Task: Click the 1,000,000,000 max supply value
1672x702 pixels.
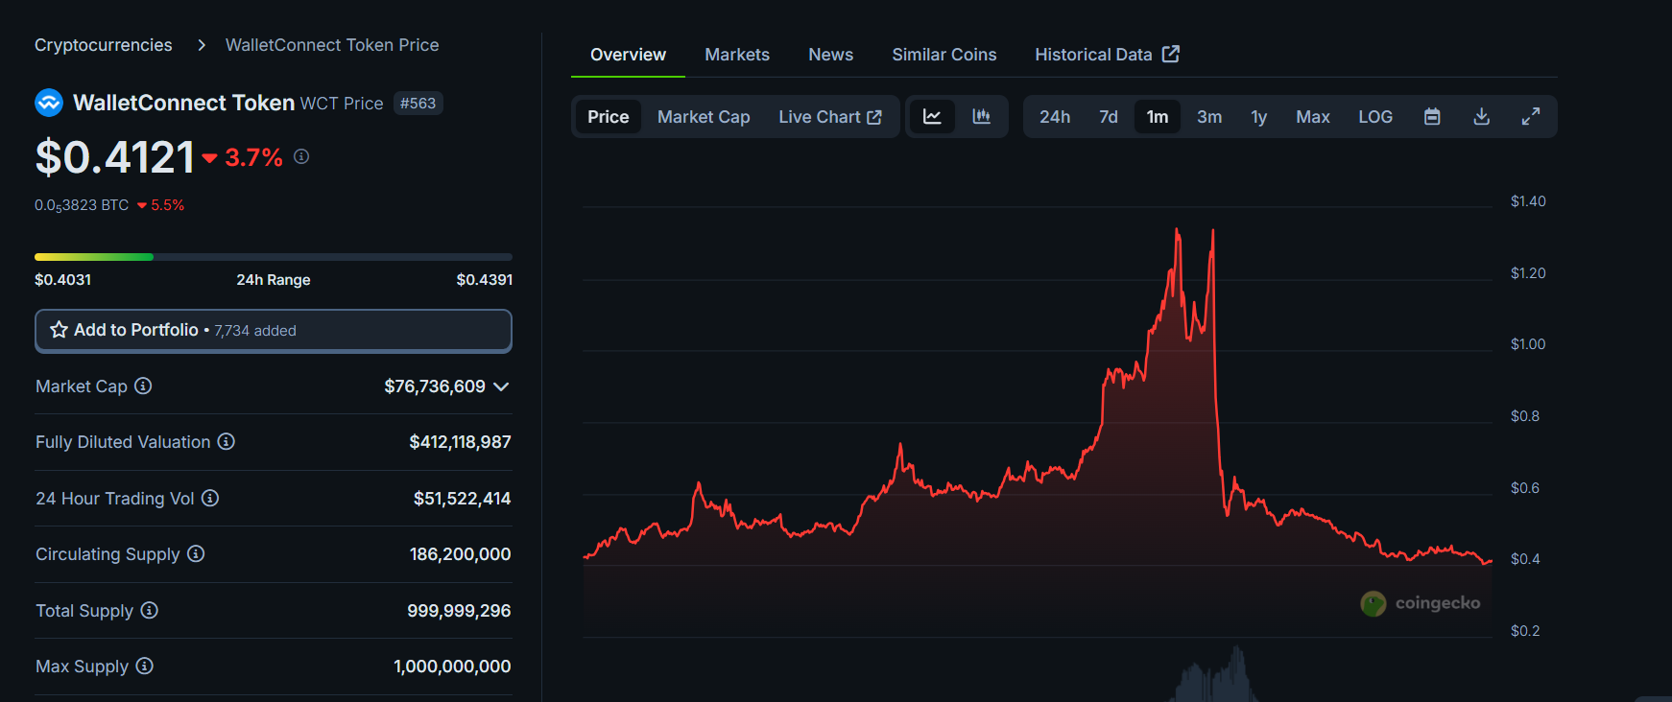Action: pyautogui.click(x=452, y=667)
